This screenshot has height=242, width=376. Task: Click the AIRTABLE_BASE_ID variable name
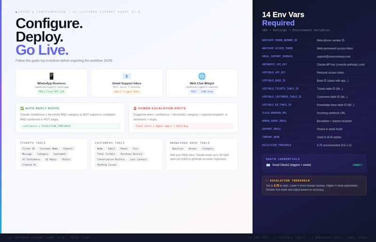point(274,81)
